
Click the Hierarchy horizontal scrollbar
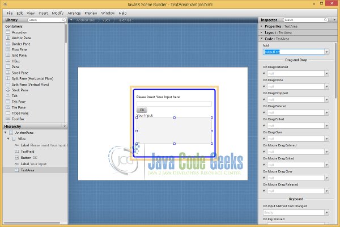[32, 222]
